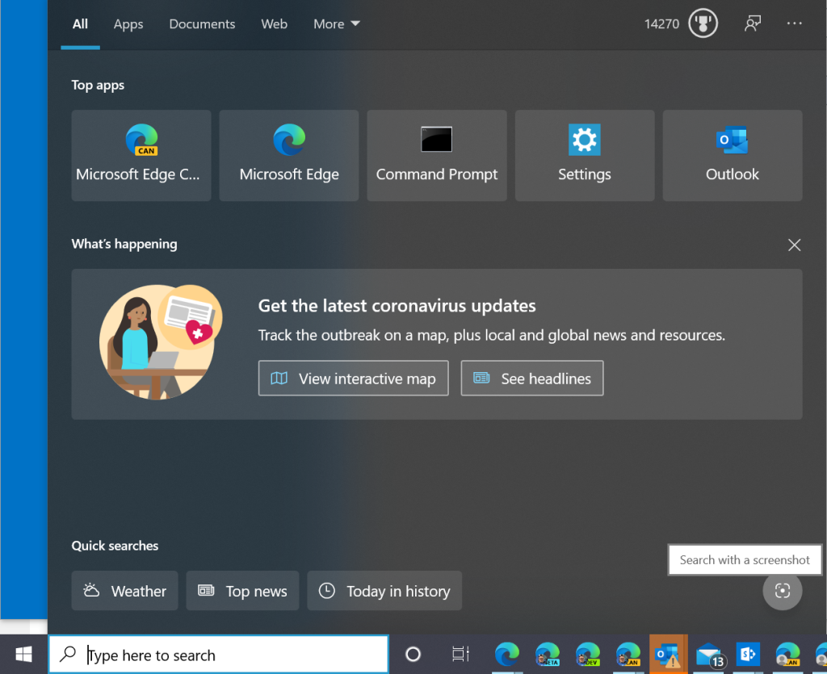Open the ellipsis options menu
The height and width of the screenshot is (674, 827).
794,24
